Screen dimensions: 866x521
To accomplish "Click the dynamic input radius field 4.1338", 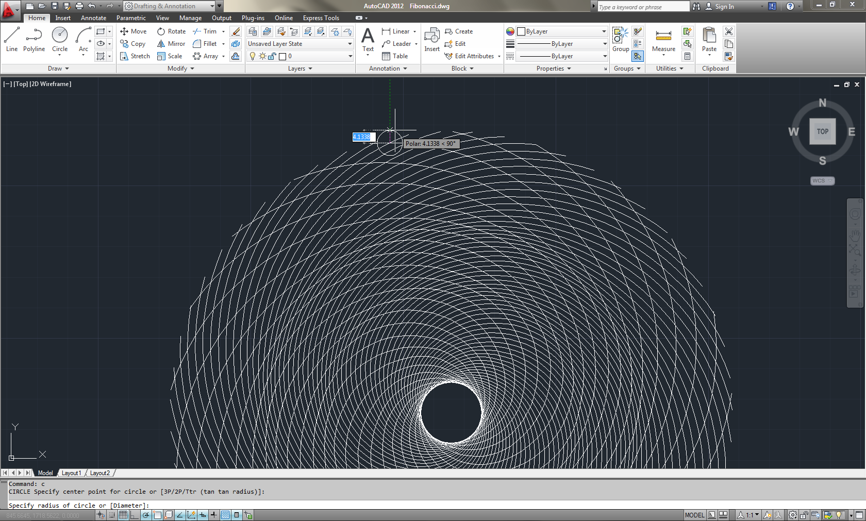I will point(364,137).
